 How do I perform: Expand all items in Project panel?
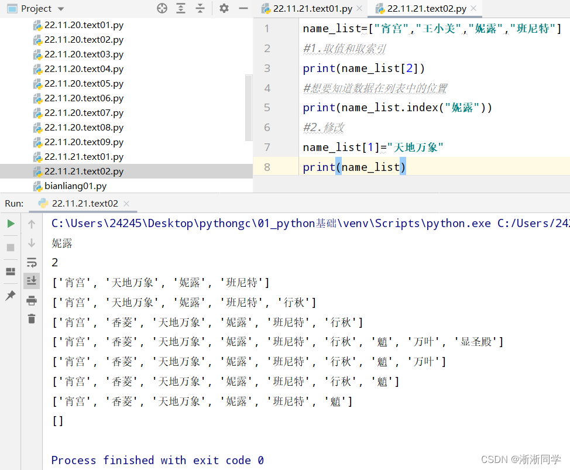pyautogui.click(x=181, y=8)
